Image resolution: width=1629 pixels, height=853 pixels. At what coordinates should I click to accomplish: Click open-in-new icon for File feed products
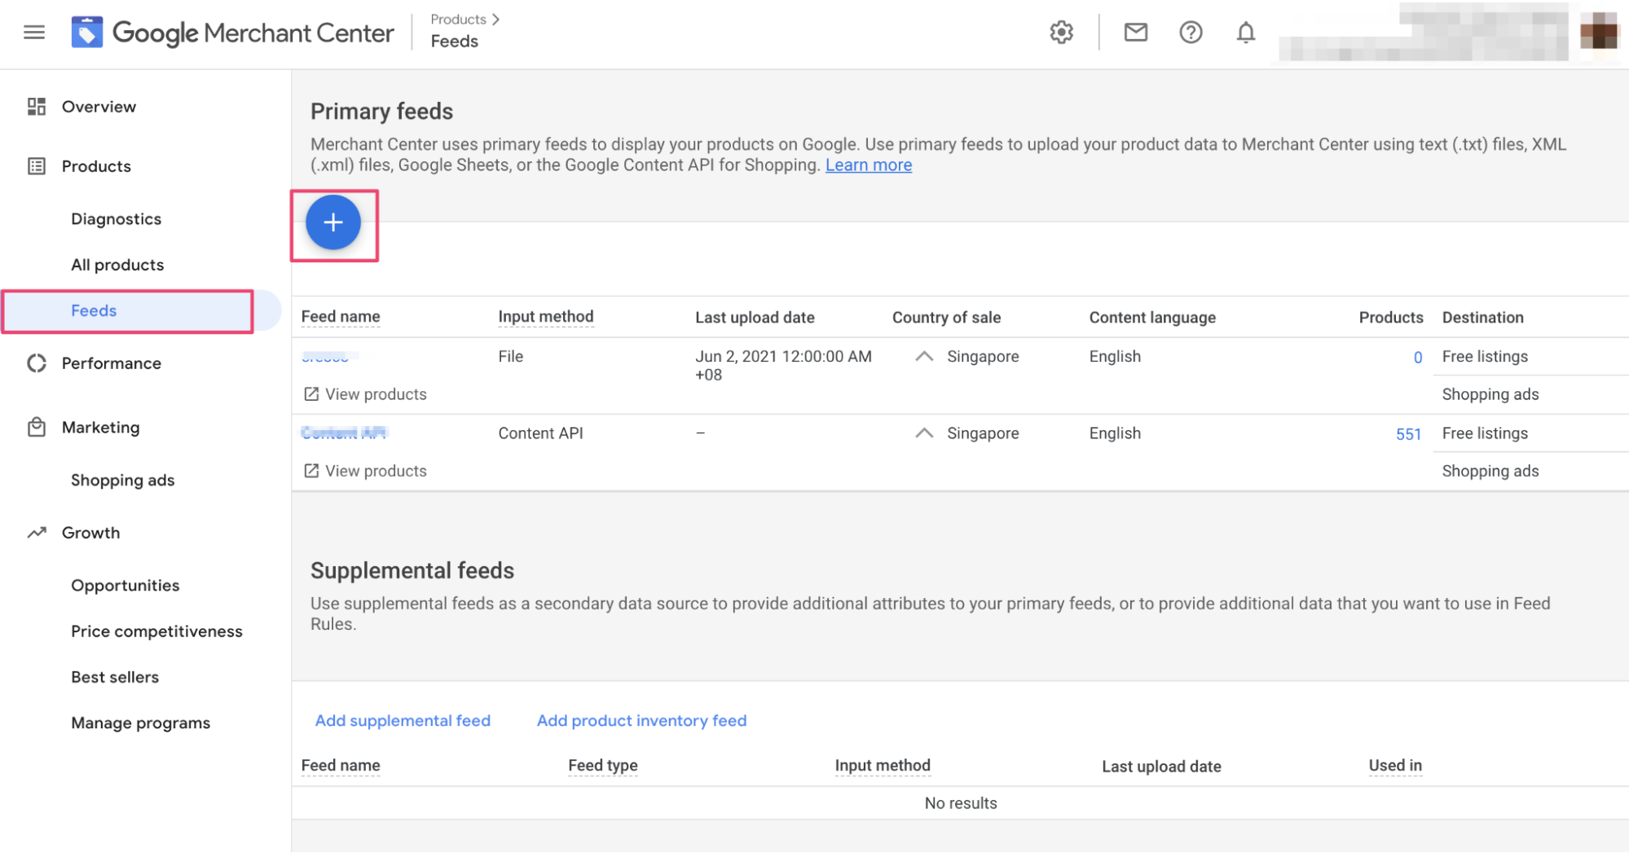click(x=311, y=394)
